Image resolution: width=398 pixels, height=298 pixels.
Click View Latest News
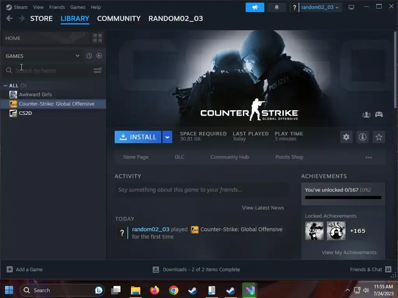[263, 208]
